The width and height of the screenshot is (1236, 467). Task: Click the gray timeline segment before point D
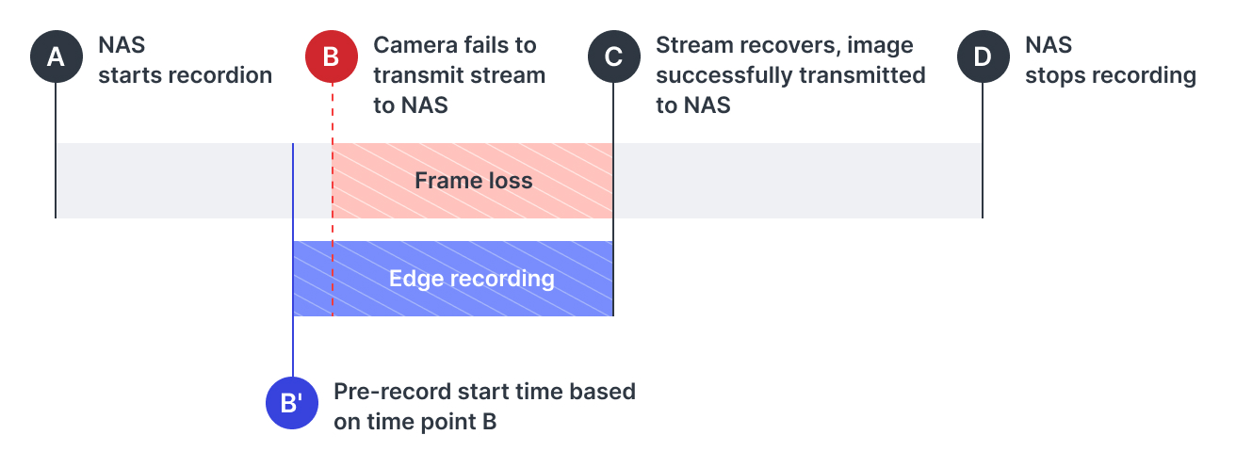(797, 181)
